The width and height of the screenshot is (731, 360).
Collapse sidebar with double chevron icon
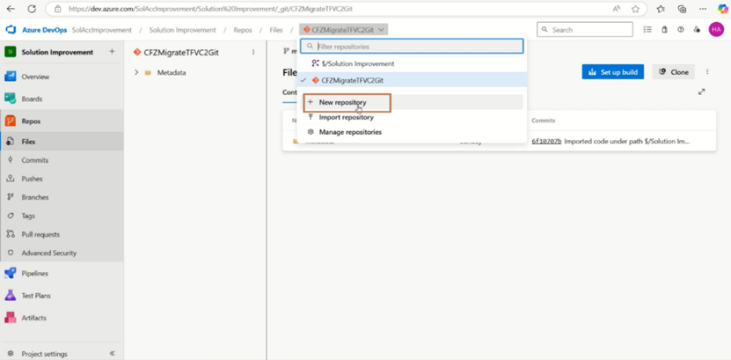(113, 354)
